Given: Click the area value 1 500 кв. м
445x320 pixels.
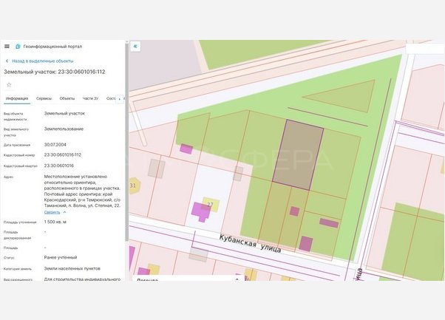Looking at the screenshot, I should pyautogui.click(x=55, y=222).
